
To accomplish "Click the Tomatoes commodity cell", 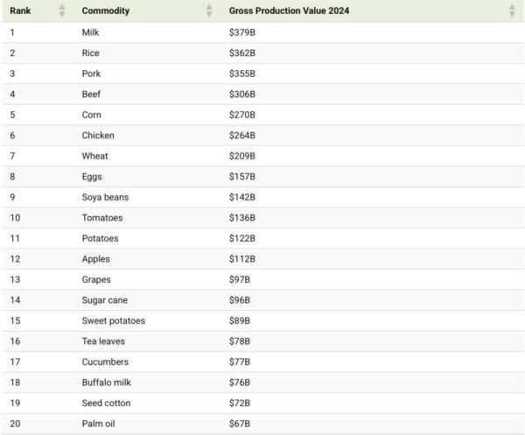I will [x=102, y=218].
